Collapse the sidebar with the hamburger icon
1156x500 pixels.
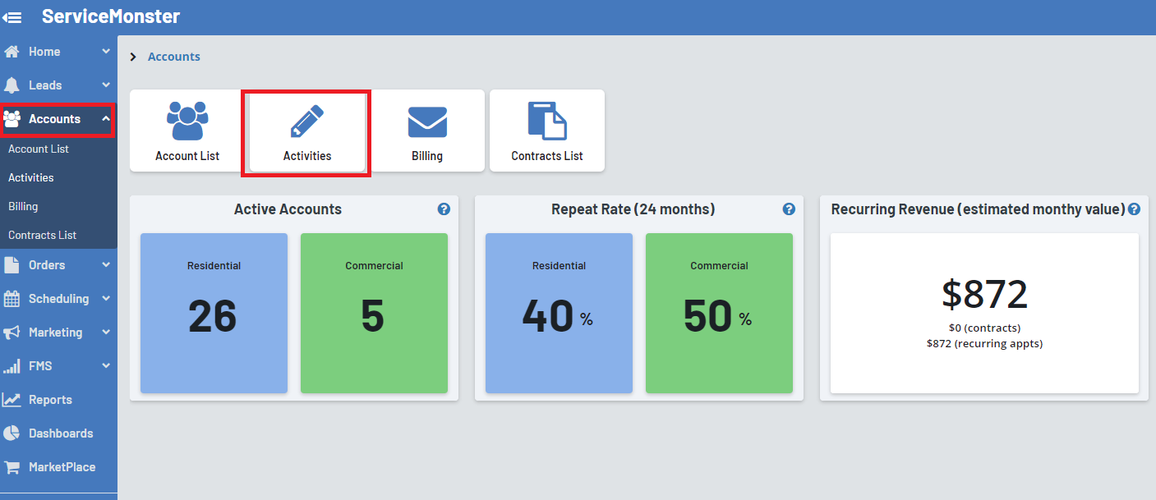12,16
